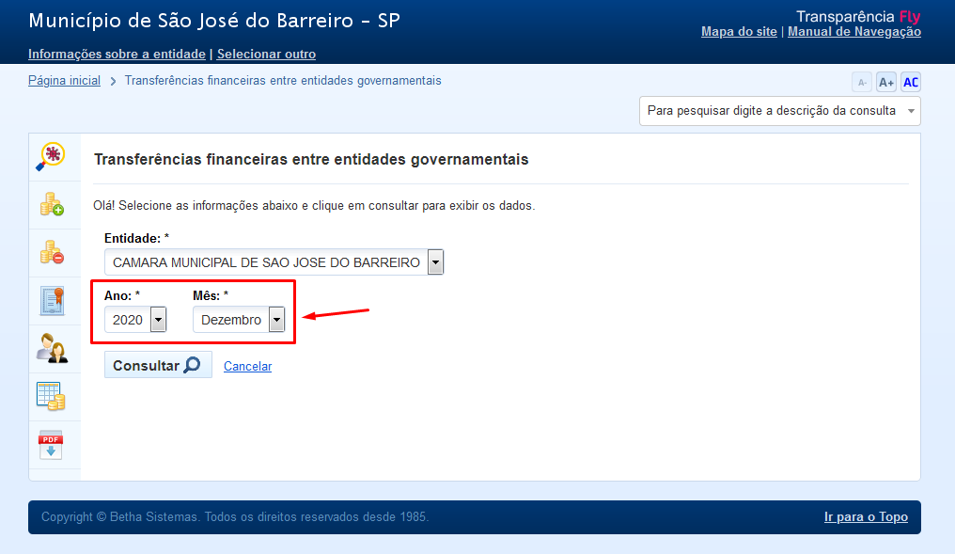Click Selecionar outro in header

point(266,54)
